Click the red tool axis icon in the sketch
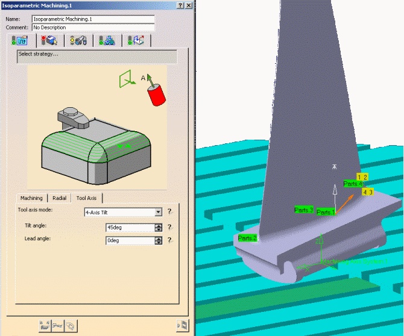Image resolution: width=404 pixels, height=336 pixels. tap(157, 95)
